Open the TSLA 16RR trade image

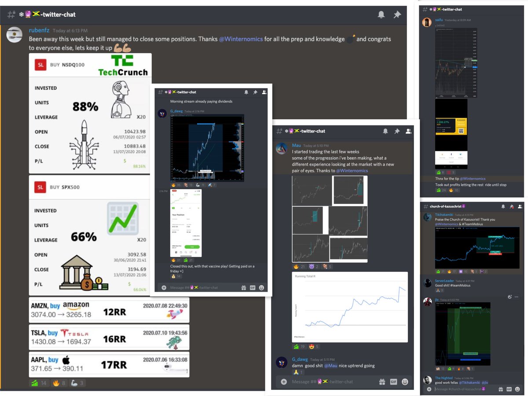(x=109, y=337)
